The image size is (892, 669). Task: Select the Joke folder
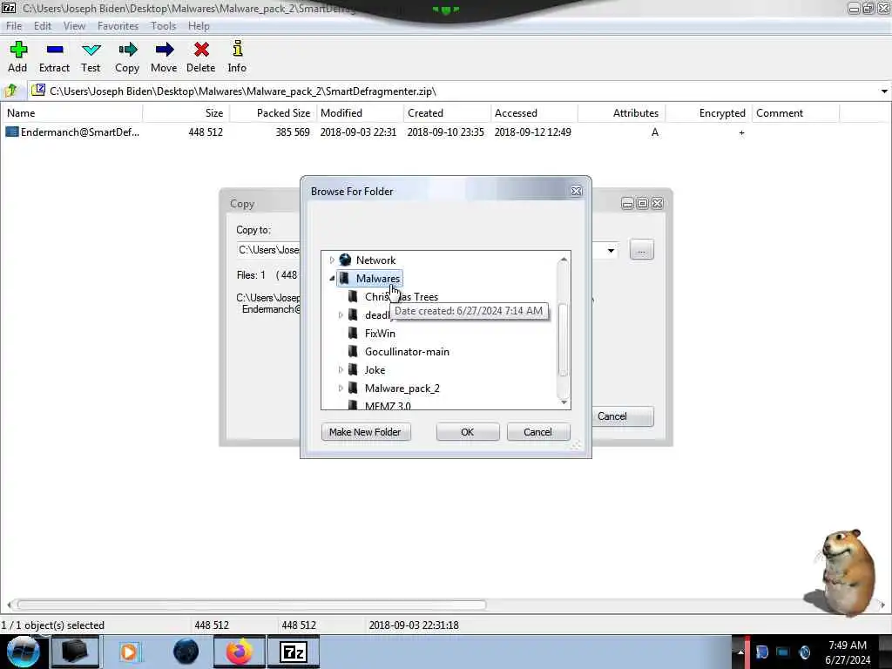tap(375, 369)
